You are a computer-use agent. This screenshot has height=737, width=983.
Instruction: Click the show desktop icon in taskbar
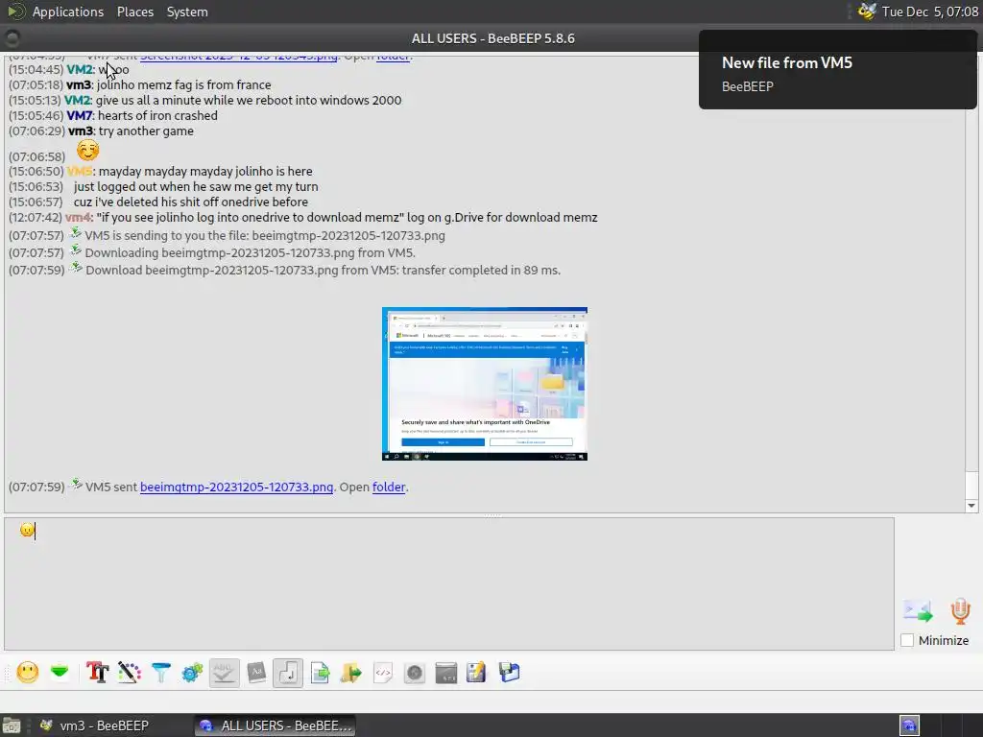tap(12, 725)
